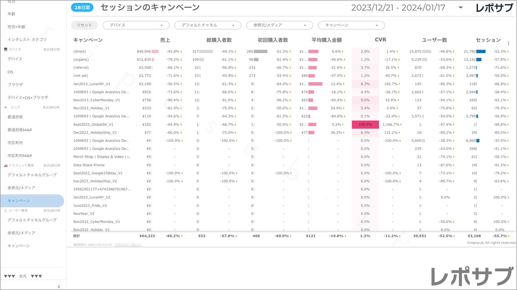The width and height of the screenshot is (517, 290).
Task: Click the レポサブ logo at top right
Action: click(494, 8)
